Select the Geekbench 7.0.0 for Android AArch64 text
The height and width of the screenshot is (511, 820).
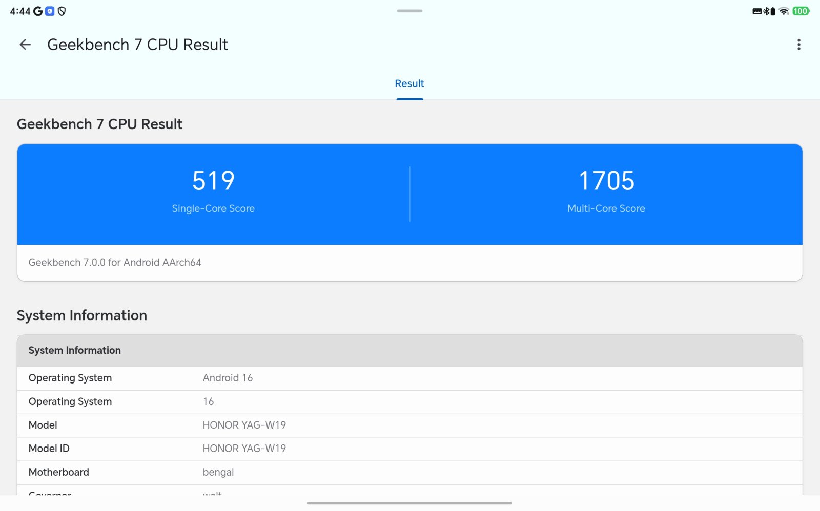115,262
